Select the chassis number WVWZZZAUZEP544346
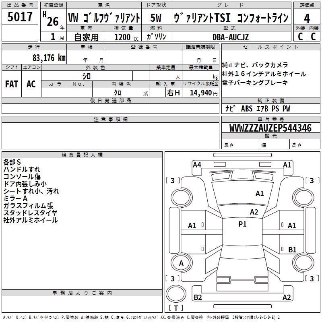The image size is (322, 322). click(x=270, y=128)
